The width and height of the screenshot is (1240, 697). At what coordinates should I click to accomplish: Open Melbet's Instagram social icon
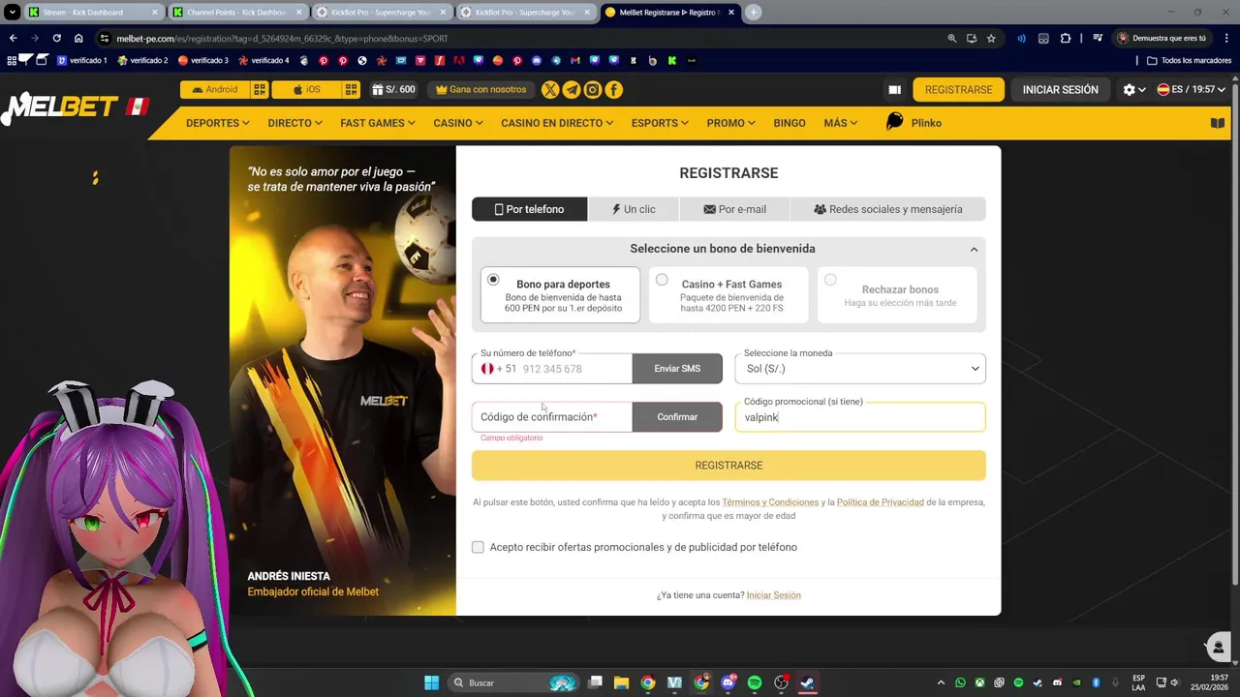point(593,89)
